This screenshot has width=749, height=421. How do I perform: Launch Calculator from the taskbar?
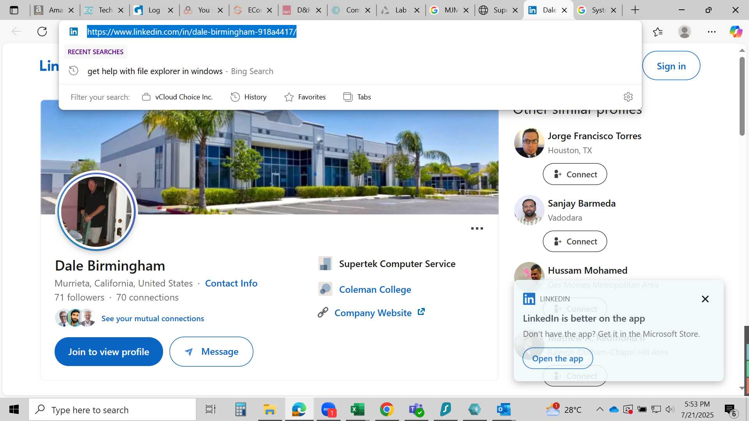pos(240,410)
